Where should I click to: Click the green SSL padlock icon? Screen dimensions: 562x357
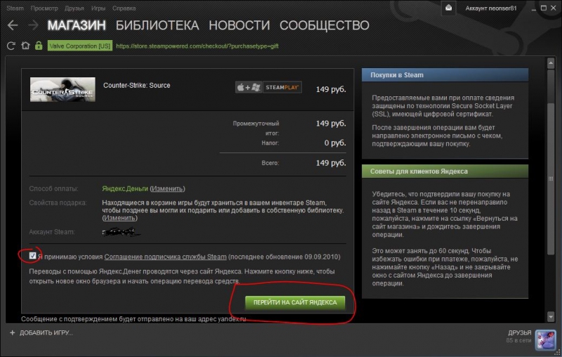pyautogui.click(x=39, y=46)
